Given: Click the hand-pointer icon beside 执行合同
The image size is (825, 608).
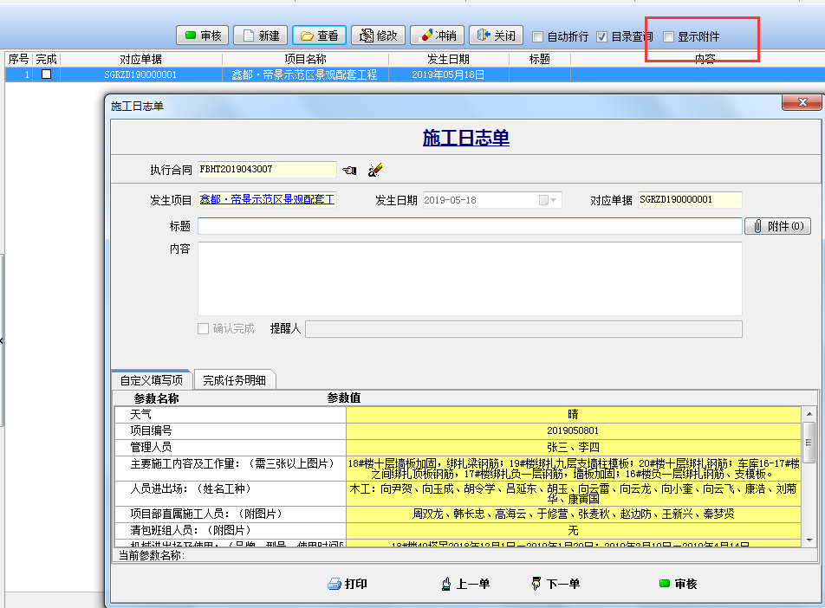Looking at the screenshot, I should (x=349, y=170).
